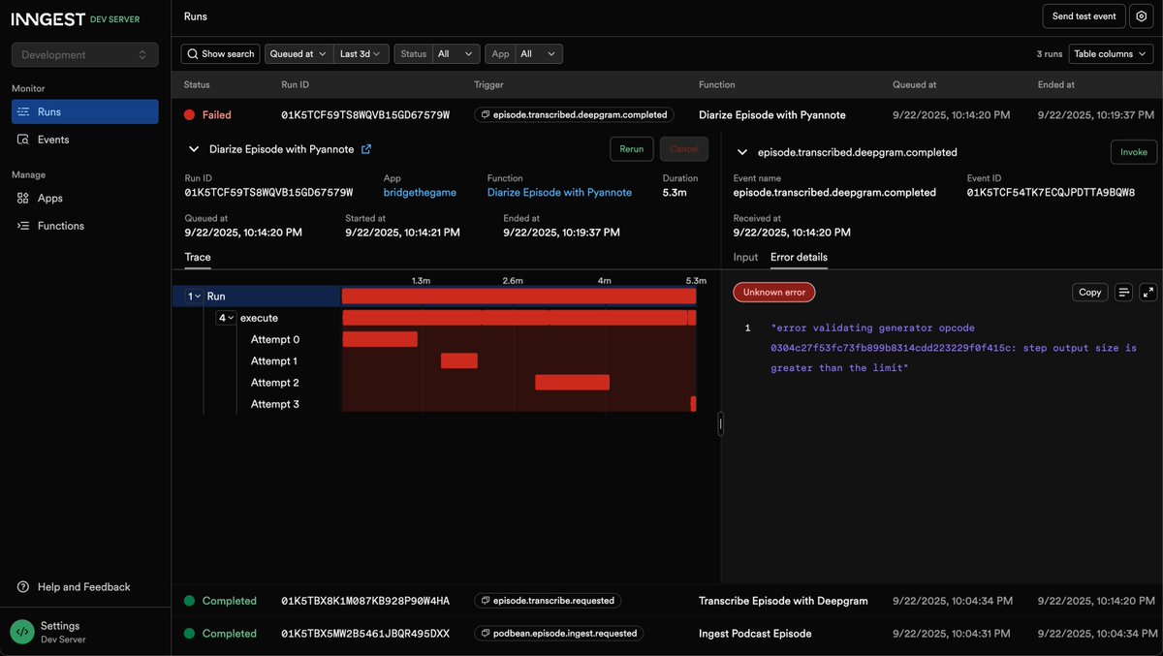The width and height of the screenshot is (1163, 656).
Task: Open the Ingest Podcast Episode run row
Action: coord(667,634)
